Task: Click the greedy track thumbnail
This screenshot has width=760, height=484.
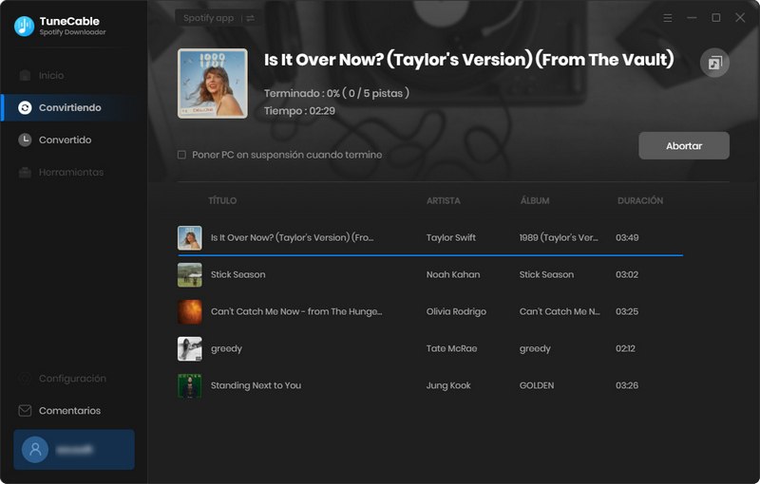Action: click(190, 348)
